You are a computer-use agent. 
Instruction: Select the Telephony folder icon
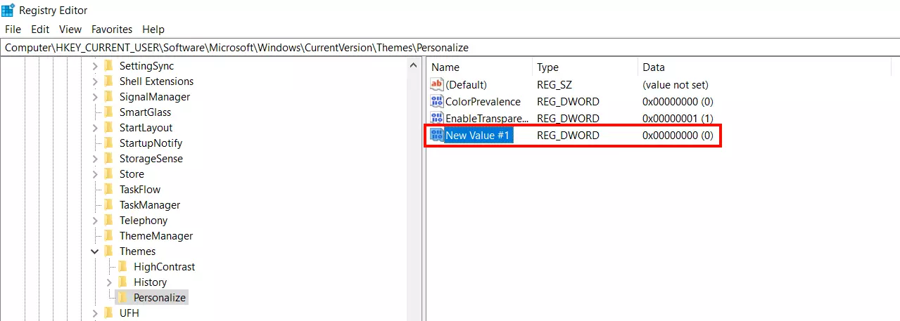(108, 221)
